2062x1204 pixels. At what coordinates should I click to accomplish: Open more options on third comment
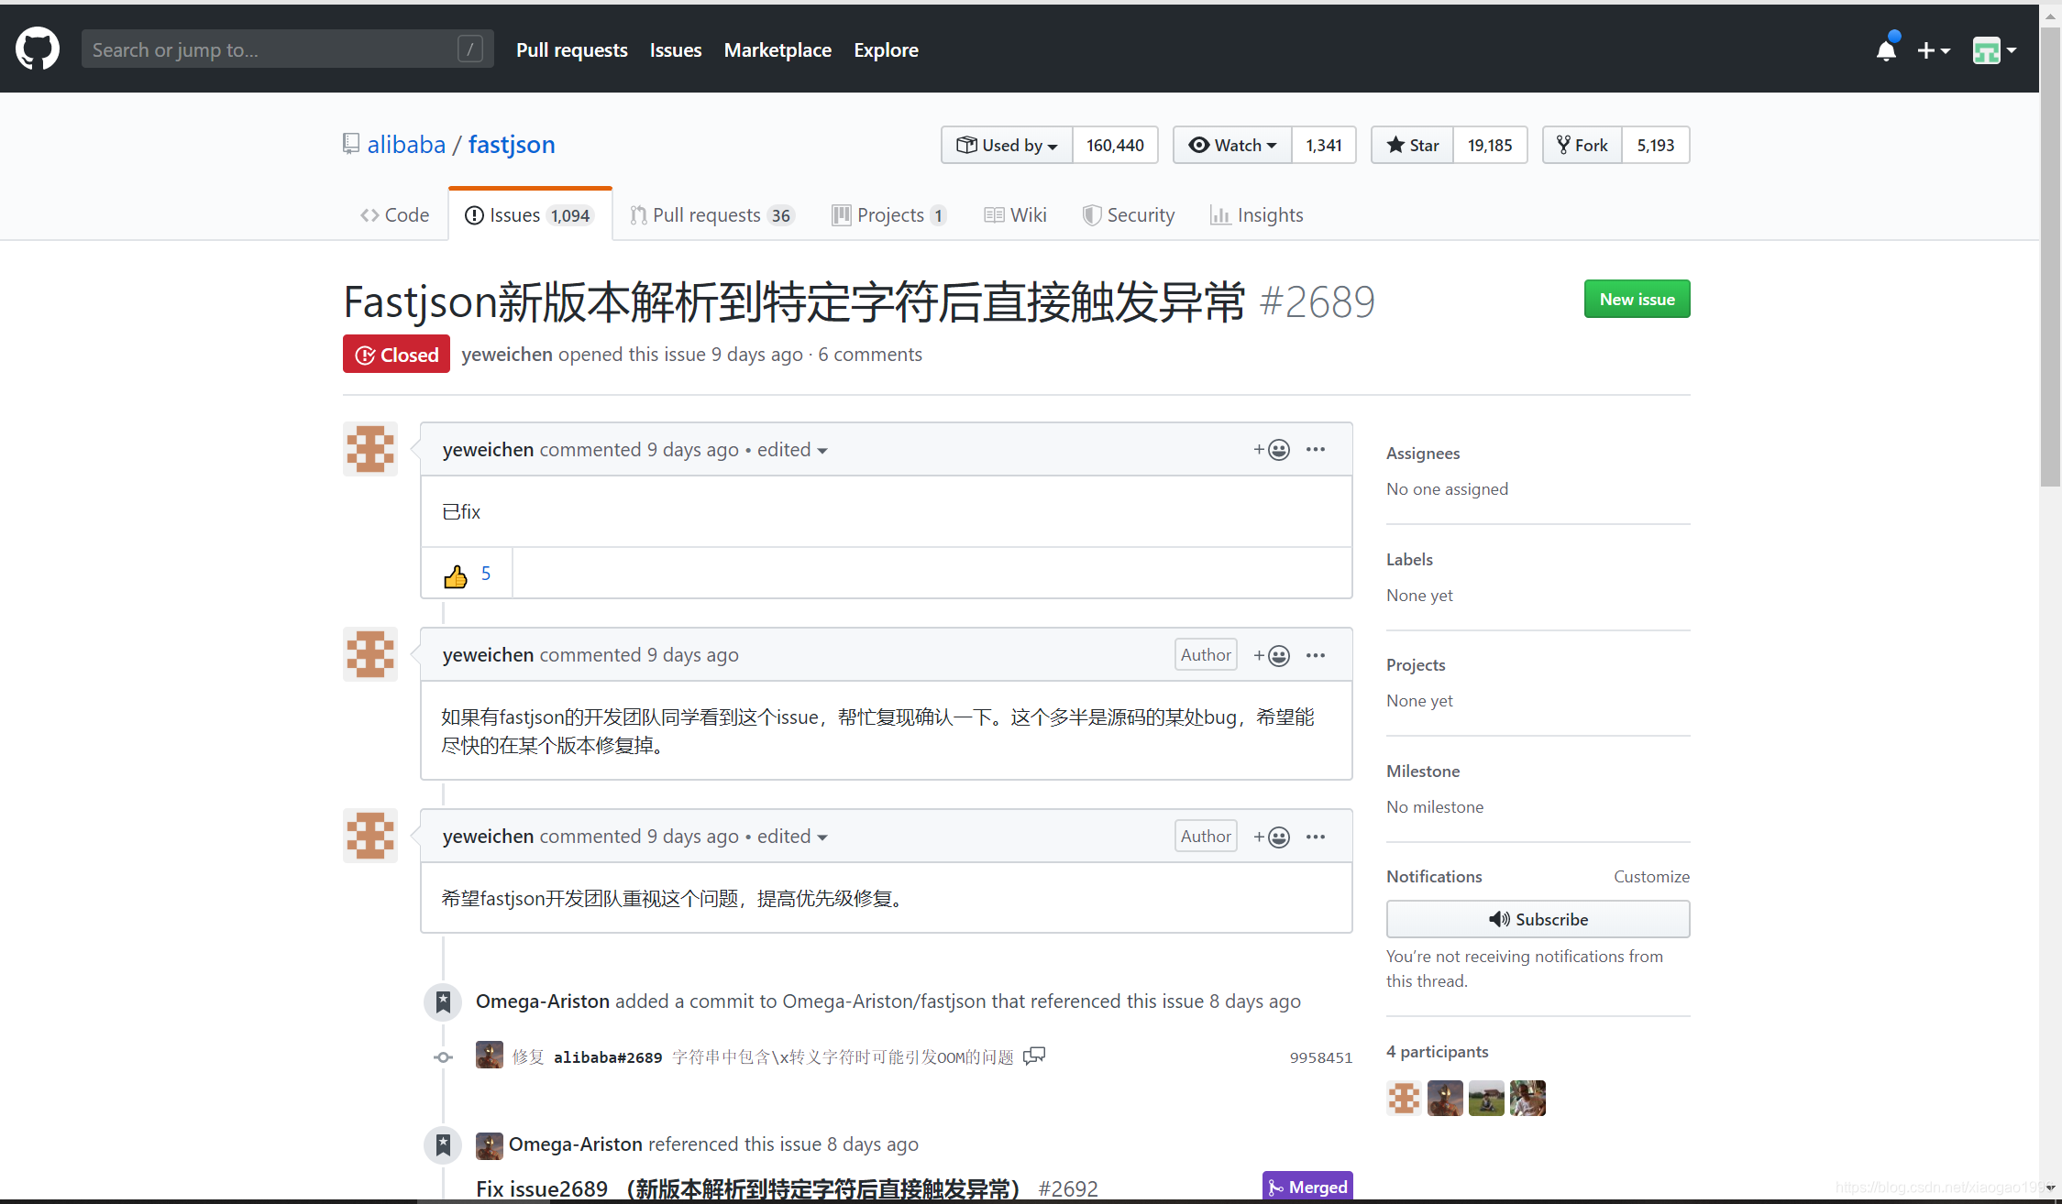pyautogui.click(x=1316, y=837)
